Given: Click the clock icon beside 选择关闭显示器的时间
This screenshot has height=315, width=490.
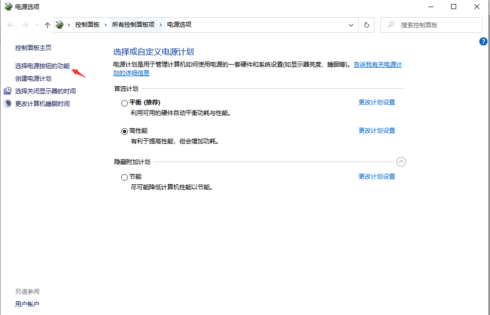Looking at the screenshot, I should pos(7,91).
